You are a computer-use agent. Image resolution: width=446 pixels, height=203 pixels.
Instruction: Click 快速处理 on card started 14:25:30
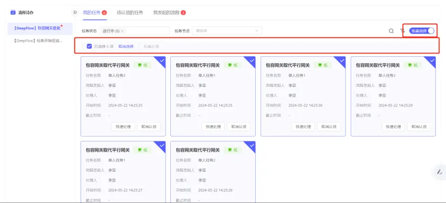303,127
